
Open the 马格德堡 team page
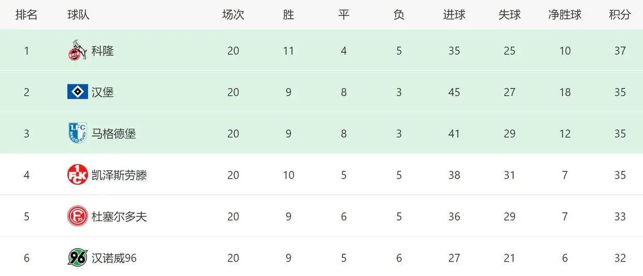pyautogui.click(x=113, y=134)
